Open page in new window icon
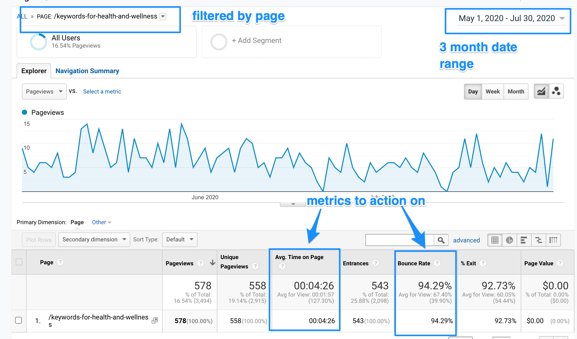This screenshot has height=339, width=577. 155,321
